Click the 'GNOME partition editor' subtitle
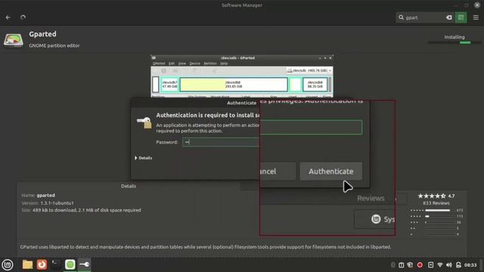Screen dimensions: 484x272 point(54,45)
